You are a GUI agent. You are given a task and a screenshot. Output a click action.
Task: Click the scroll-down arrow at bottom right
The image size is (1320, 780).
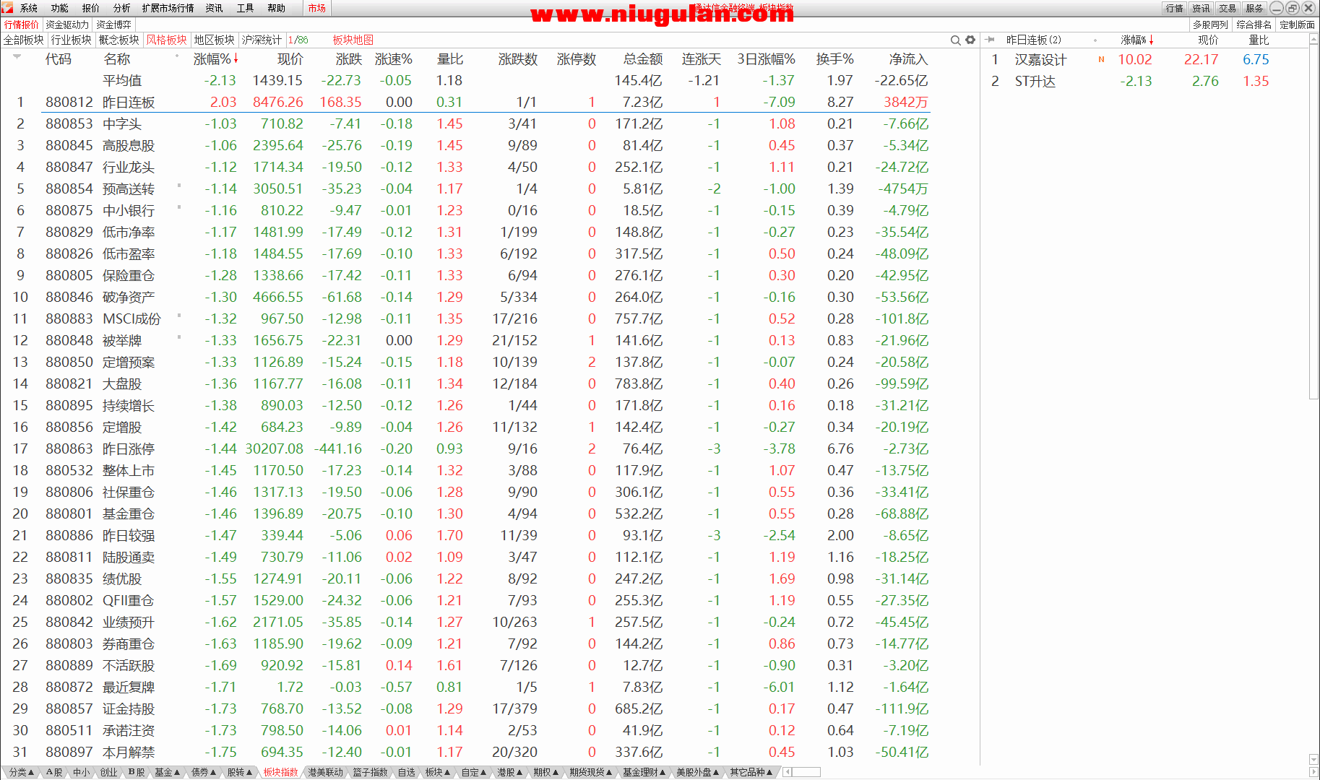[x=1313, y=759]
